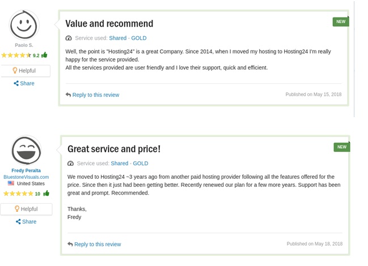Screen dimensions: 368x266
Task: Click the United States flag icon
Action: [x=11, y=183]
